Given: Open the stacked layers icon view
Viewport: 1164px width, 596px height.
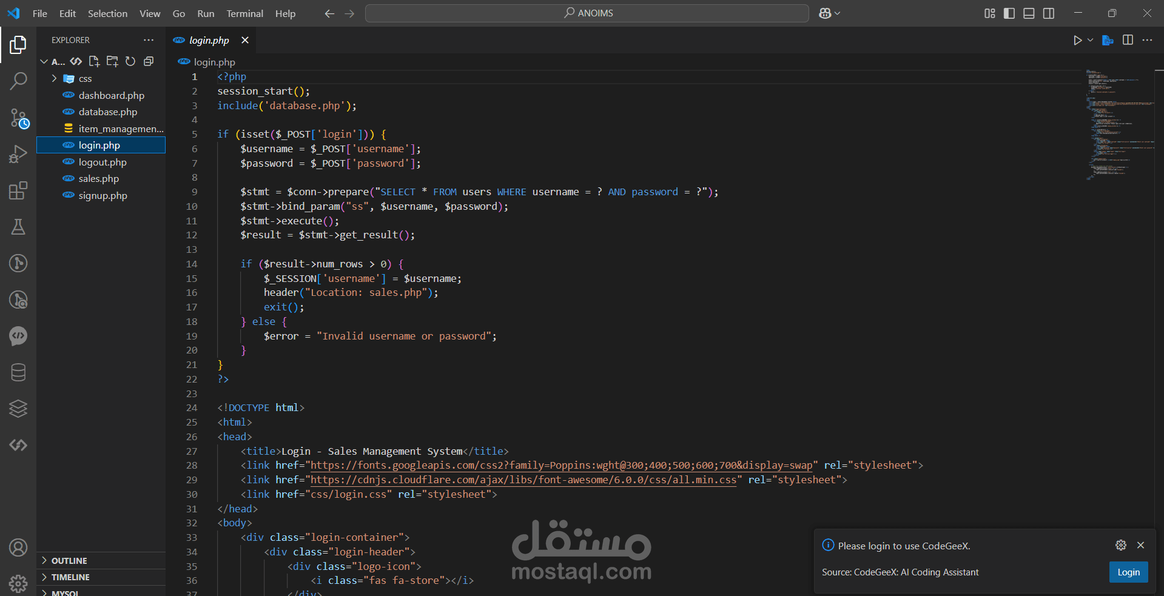Looking at the screenshot, I should [x=18, y=409].
